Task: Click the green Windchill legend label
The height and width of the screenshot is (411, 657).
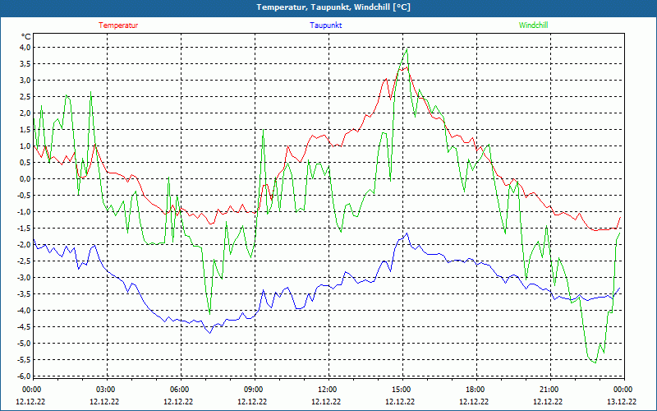Action: pyautogui.click(x=533, y=25)
